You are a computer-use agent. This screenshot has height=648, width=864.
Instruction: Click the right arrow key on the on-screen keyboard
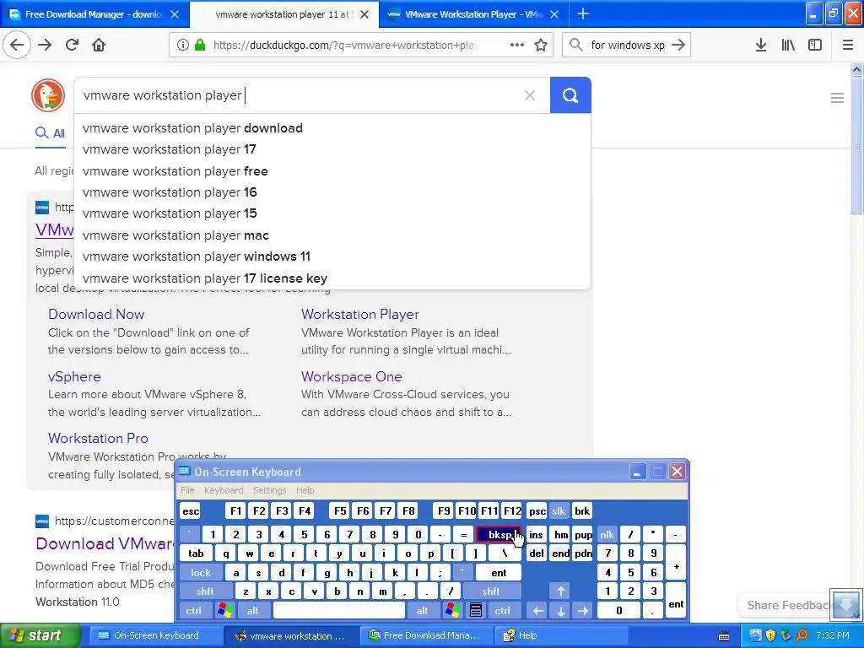click(583, 610)
